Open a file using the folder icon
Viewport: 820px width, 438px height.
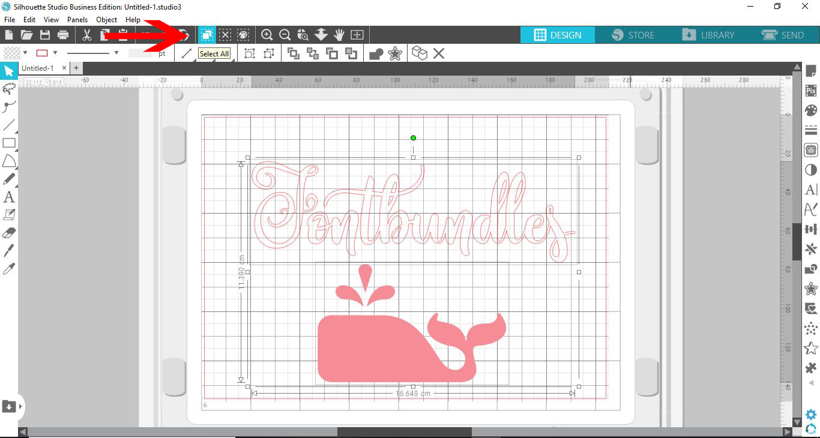pos(26,35)
